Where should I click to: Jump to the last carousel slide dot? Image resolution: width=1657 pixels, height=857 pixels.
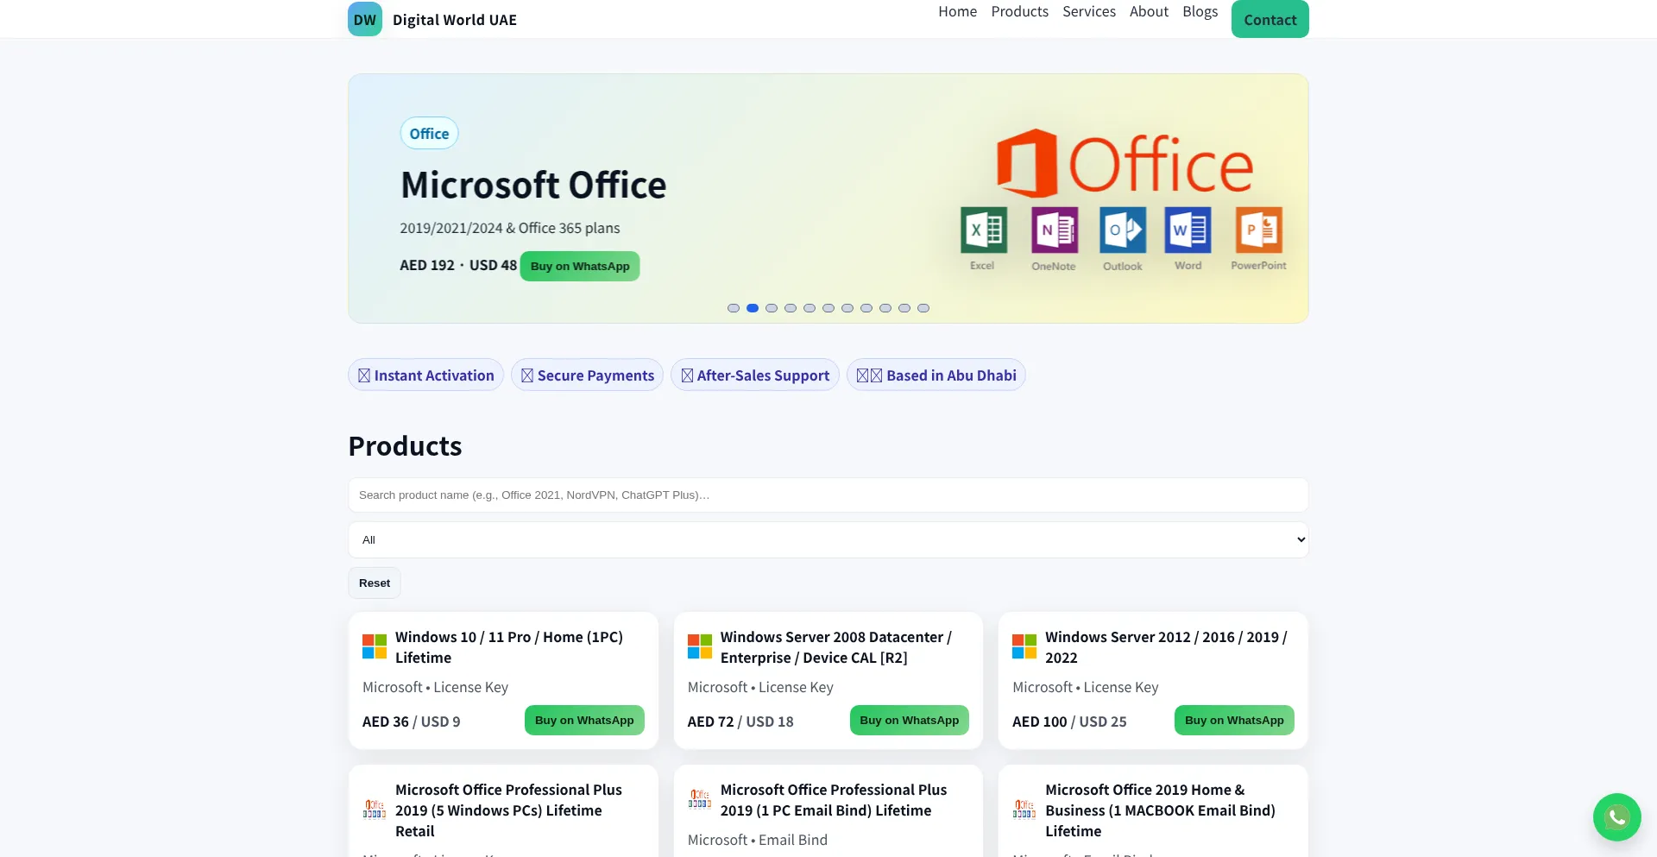coord(923,308)
